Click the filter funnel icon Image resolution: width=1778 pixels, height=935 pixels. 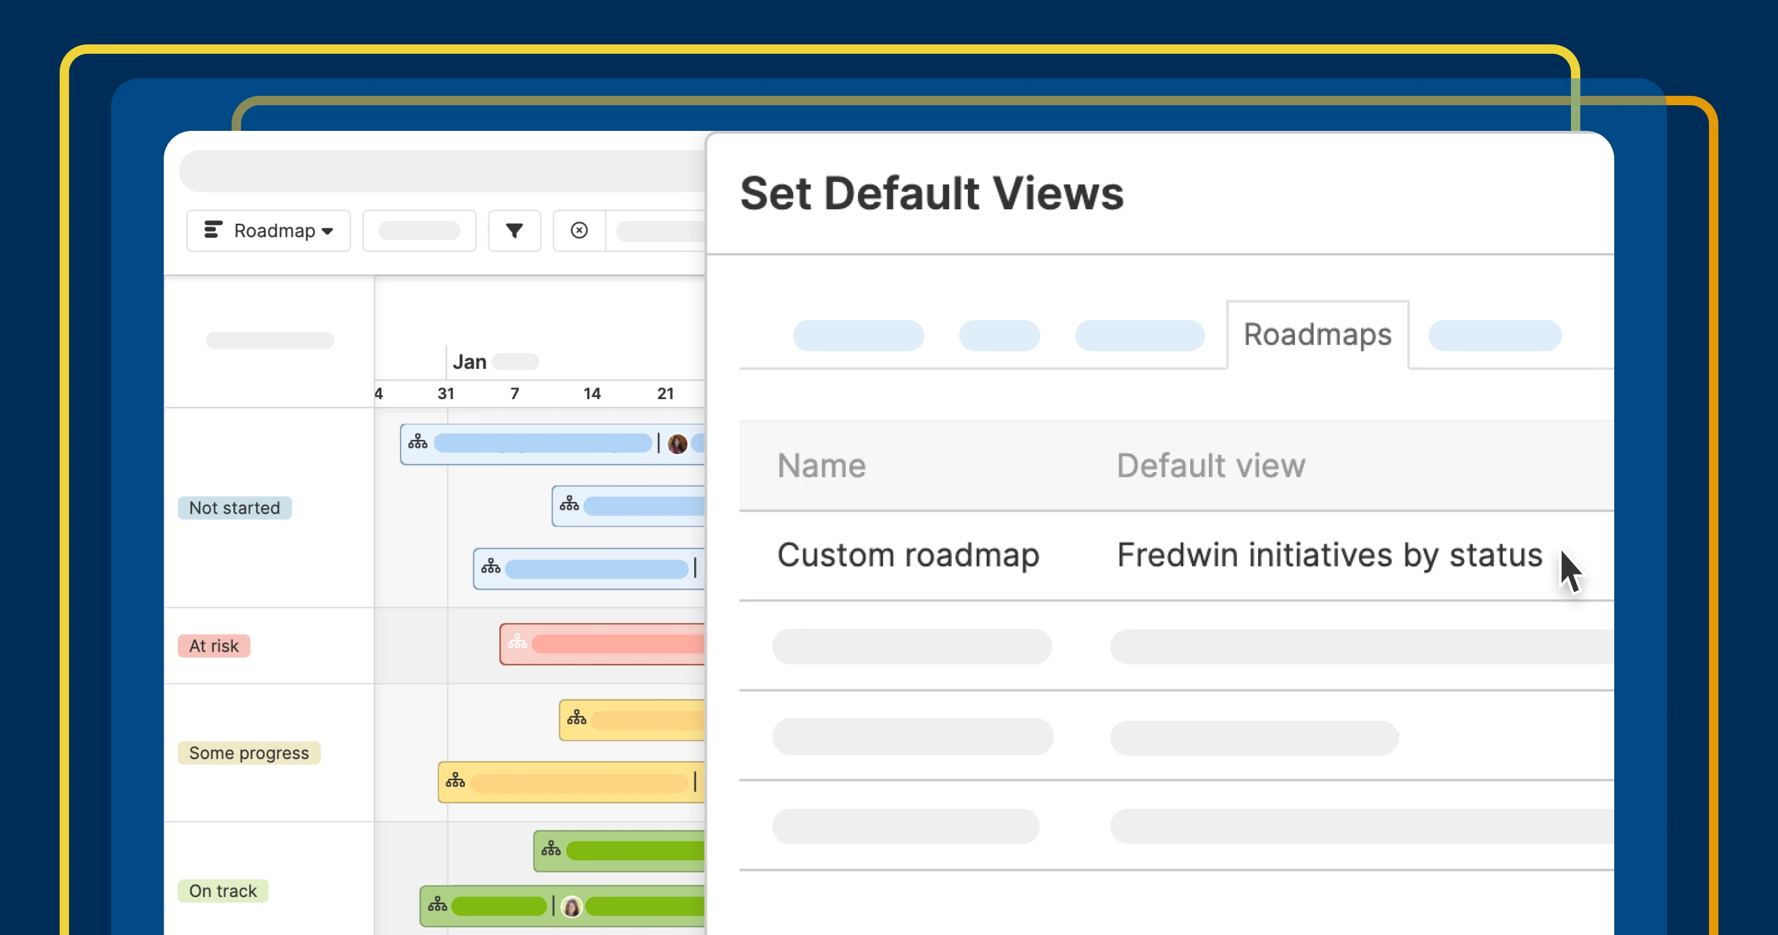pyautogui.click(x=514, y=230)
